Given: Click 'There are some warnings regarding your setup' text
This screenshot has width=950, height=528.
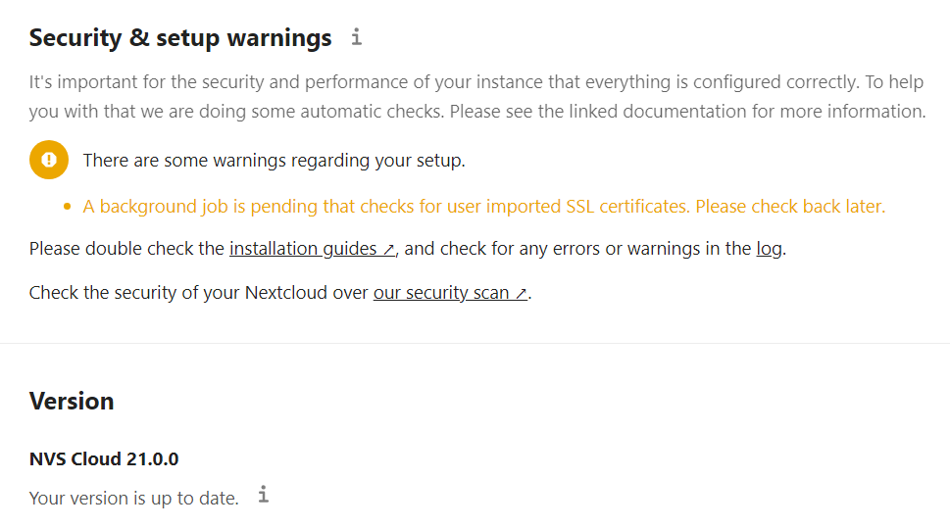Looking at the screenshot, I should (274, 160).
